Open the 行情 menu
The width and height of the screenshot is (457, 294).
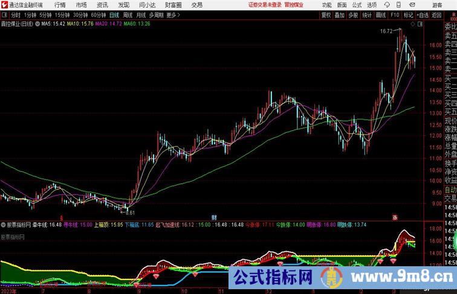pyautogui.click(x=60, y=5)
